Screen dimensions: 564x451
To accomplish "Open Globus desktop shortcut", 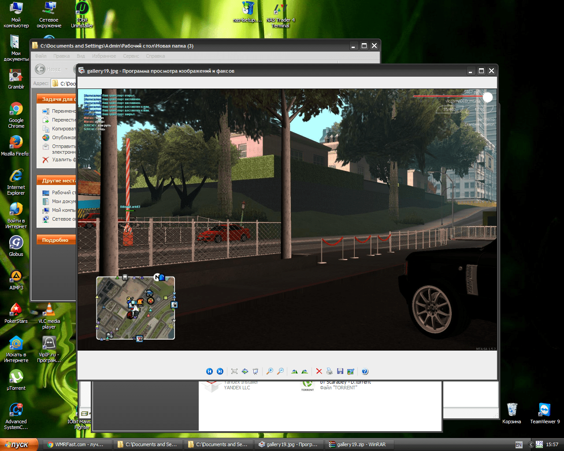I will (x=16, y=247).
